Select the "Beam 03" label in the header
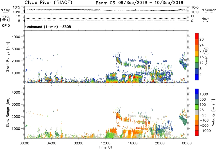Image resolution: width=216 pixels, height=149 pixels. [105, 3]
